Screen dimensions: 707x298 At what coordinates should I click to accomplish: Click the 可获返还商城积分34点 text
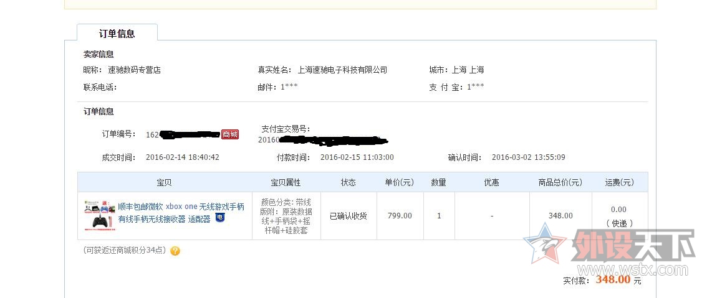point(125,250)
